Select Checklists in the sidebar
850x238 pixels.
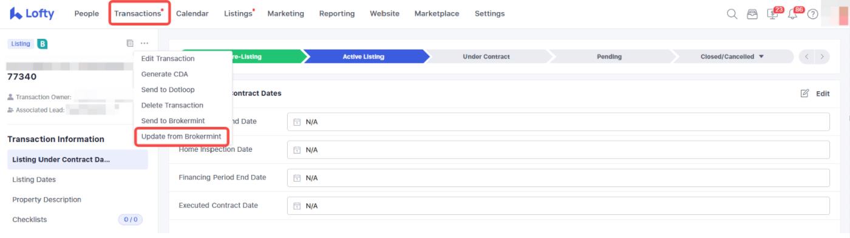30,220
